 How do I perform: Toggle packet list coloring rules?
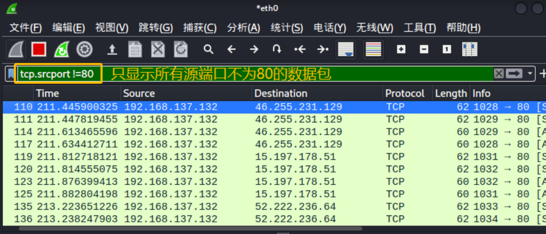coord(373,49)
